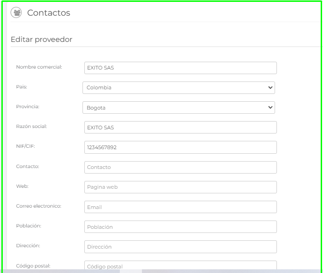The height and width of the screenshot is (273, 323).
Task: Select the Dirección input box
Action: click(180, 246)
